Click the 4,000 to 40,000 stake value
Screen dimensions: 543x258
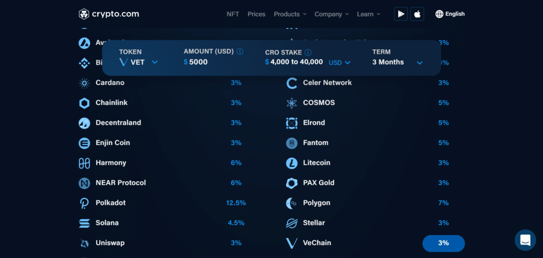pos(296,63)
